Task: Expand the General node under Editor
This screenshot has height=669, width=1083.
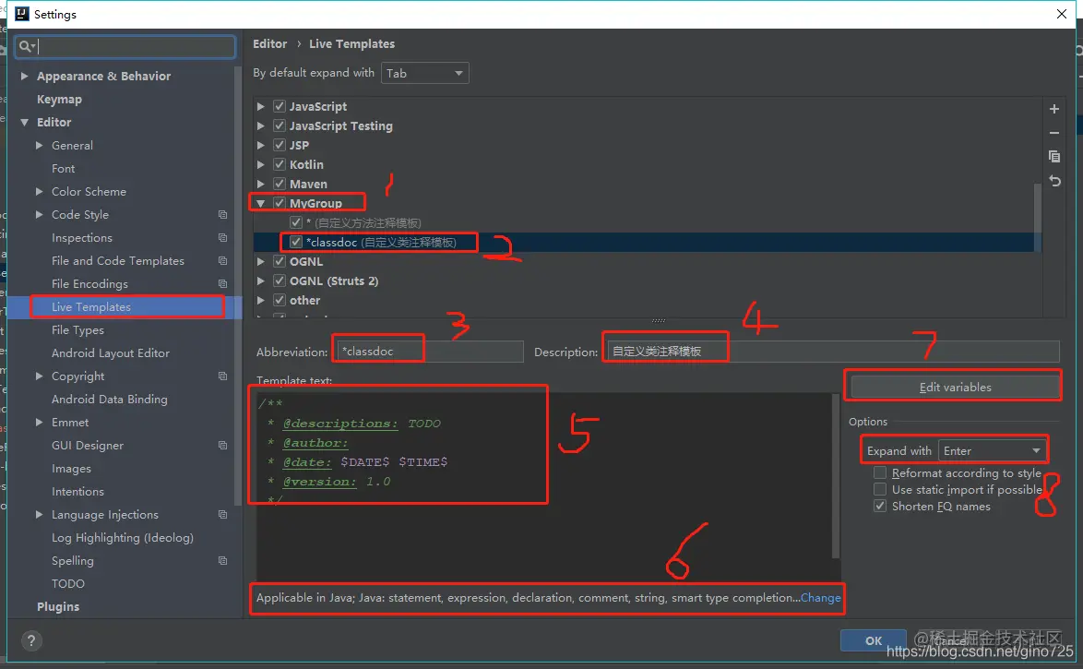Action: point(40,146)
